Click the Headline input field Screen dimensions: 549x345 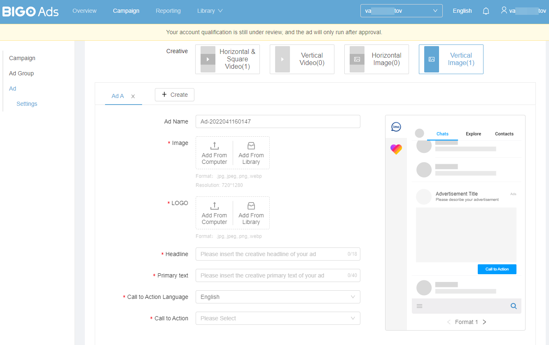click(272, 254)
